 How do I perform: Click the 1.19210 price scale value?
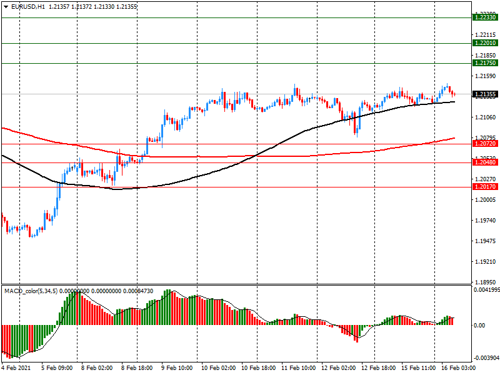pyautogui.click(x=485, y=262)
